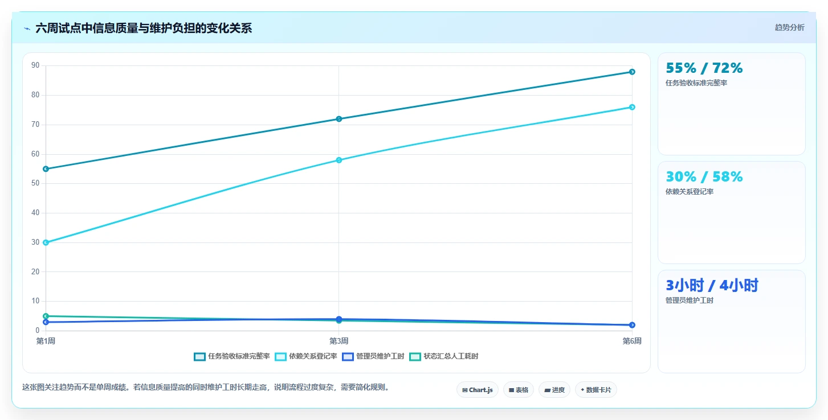Screen dimensions: 828x420
Task: Select the 依赖关系登记率 point at 第1周
Action: [46, 242]
